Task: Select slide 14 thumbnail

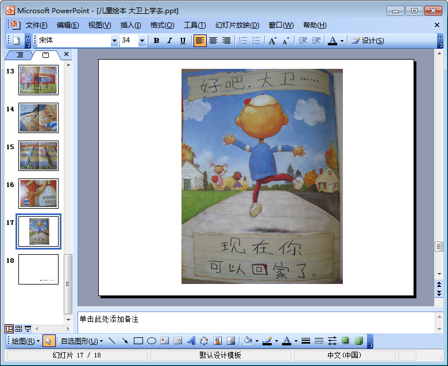Action: pos(38,118)
